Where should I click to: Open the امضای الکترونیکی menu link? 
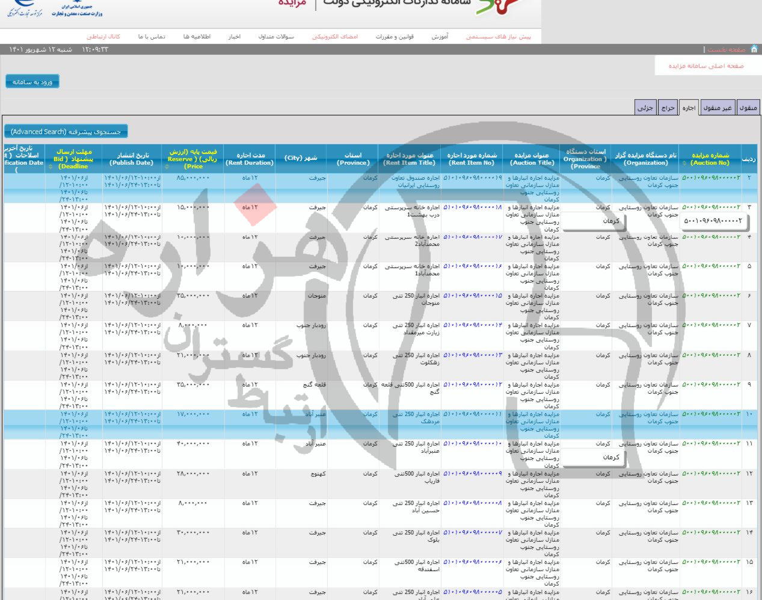(334, 37)
